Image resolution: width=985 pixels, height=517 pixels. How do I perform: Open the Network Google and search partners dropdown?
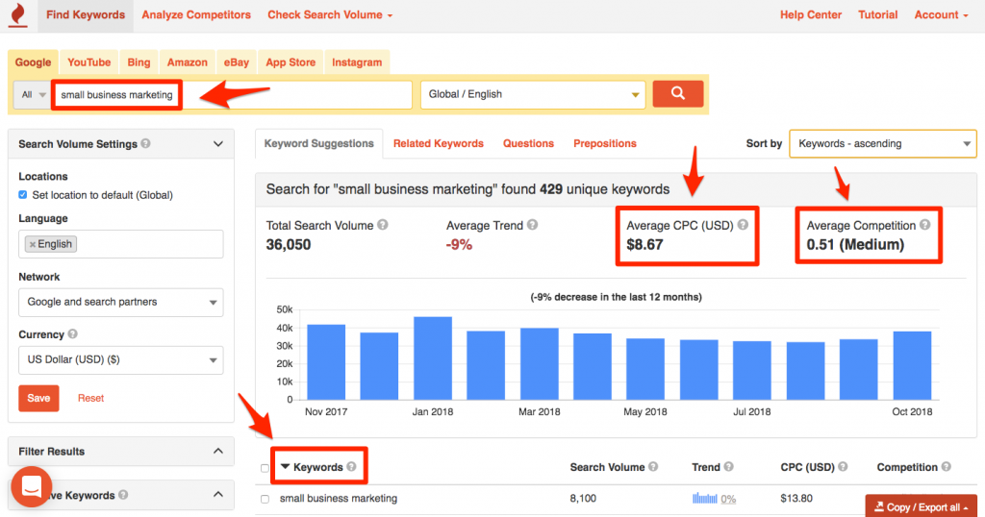coord(120,302)
